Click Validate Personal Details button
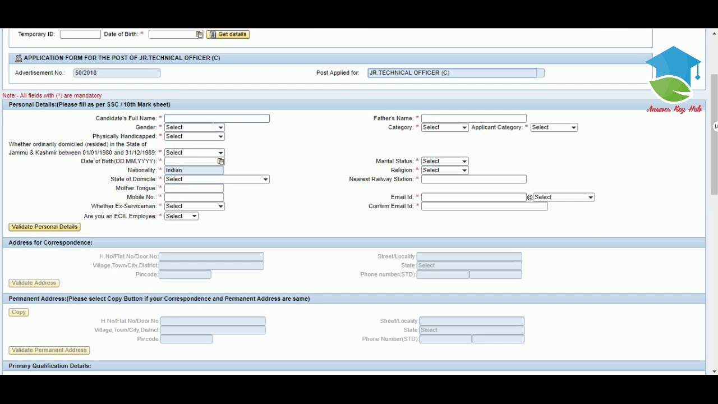Image resolution: width=718 pixels, height=404 pixels. pos(44,227)
